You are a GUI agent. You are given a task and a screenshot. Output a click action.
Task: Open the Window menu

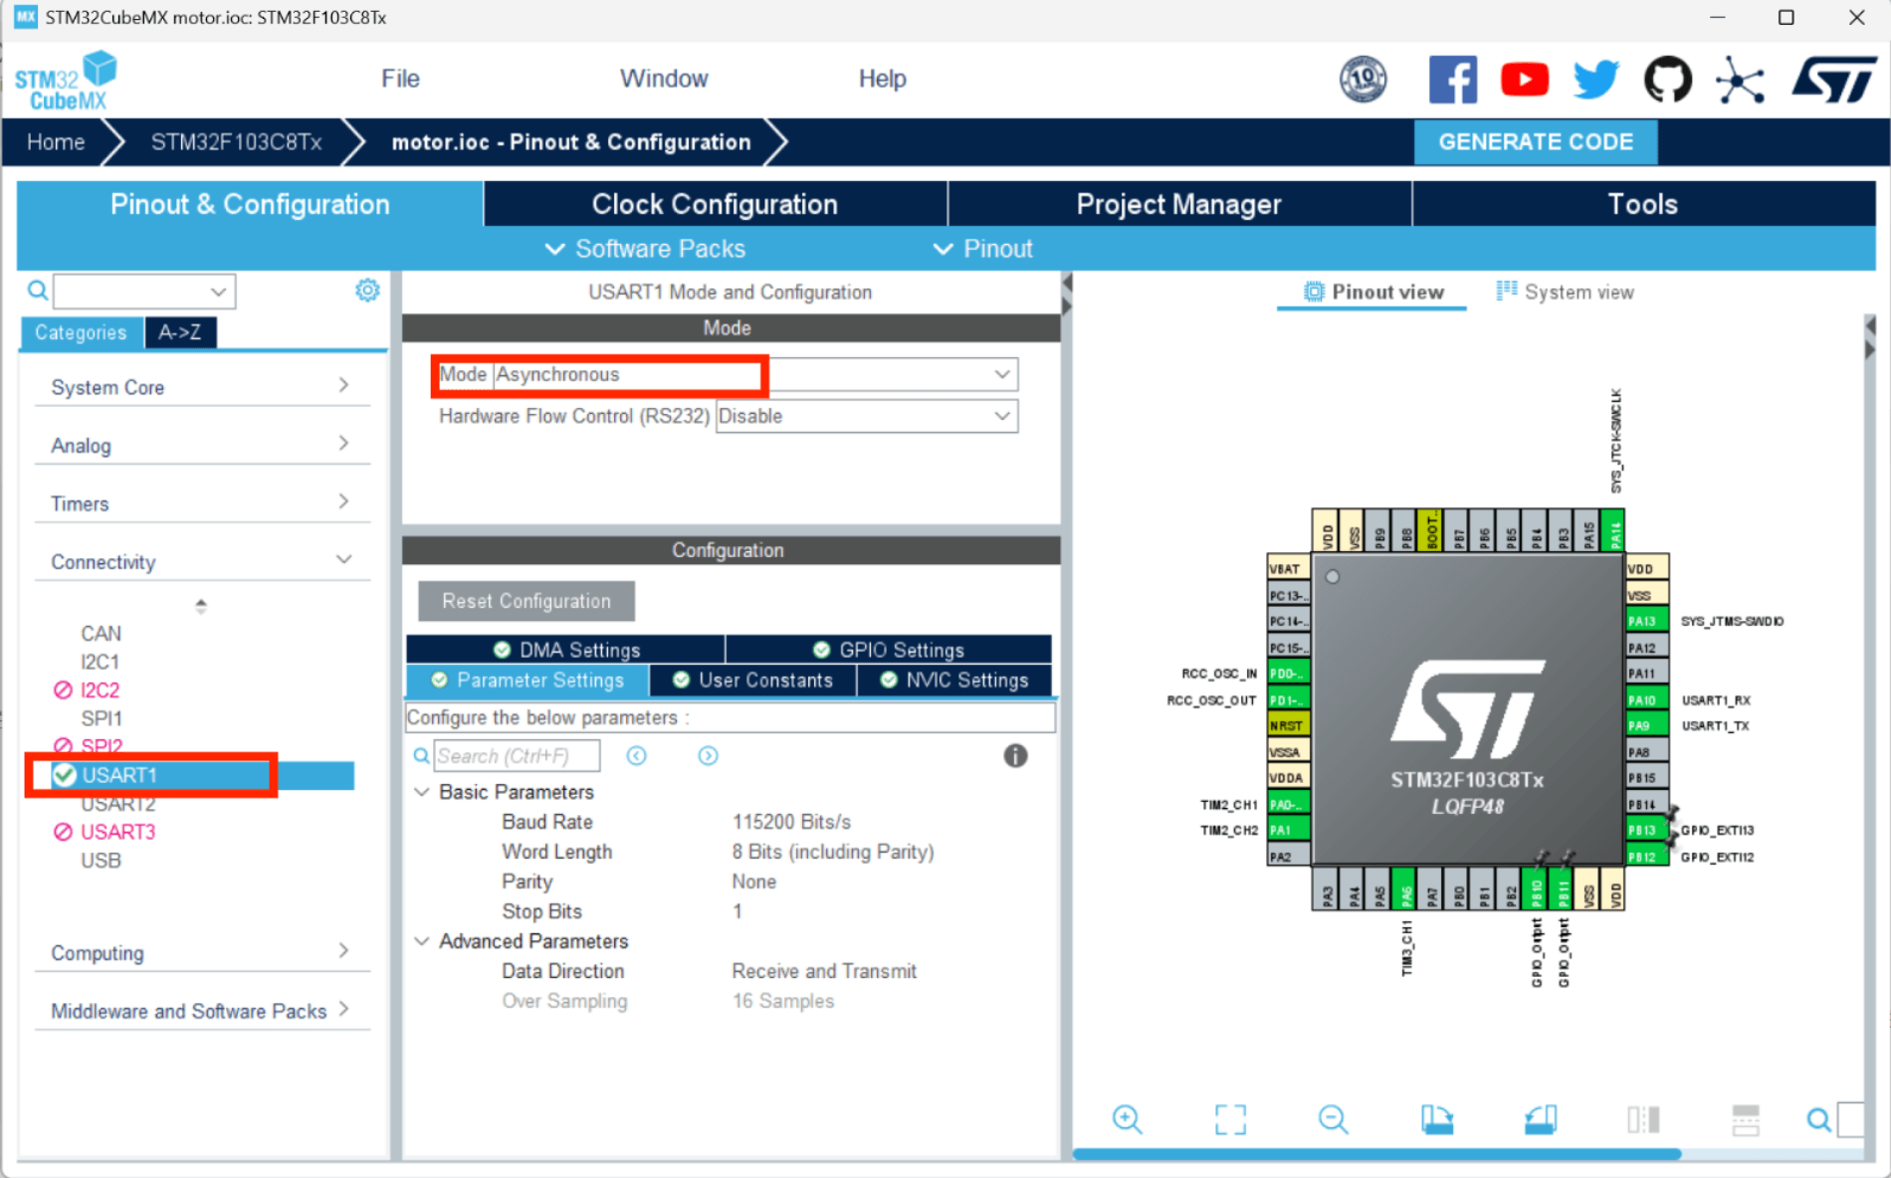664,79
